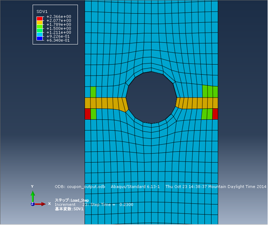Click the legend value +6.340e-01
The height and width of the screenshot is (225, 268).
(x=58, y=41)
